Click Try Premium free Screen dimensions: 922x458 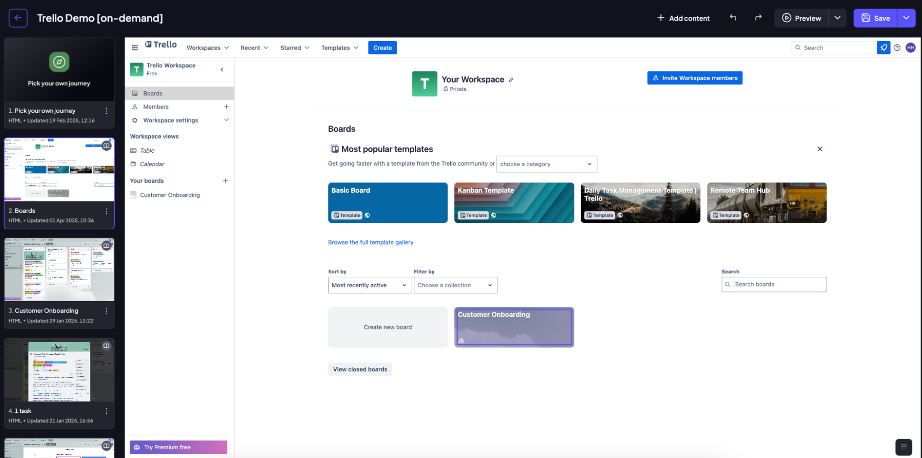point(178,447)
